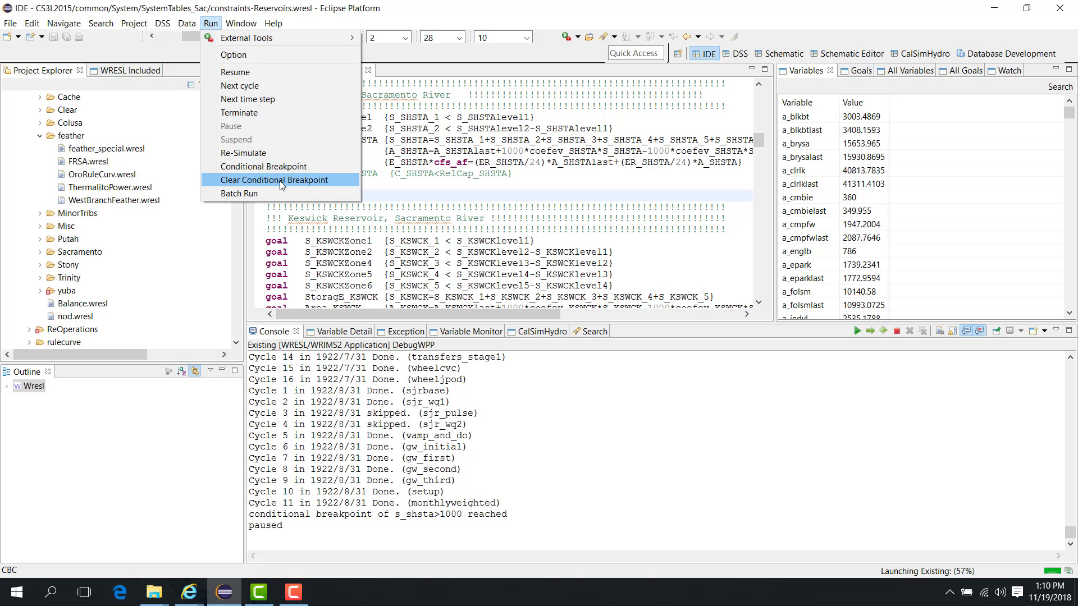Click the Open folder icon in main toolbar
This screenshot has height=606, width=1078.
coord(589,37)
